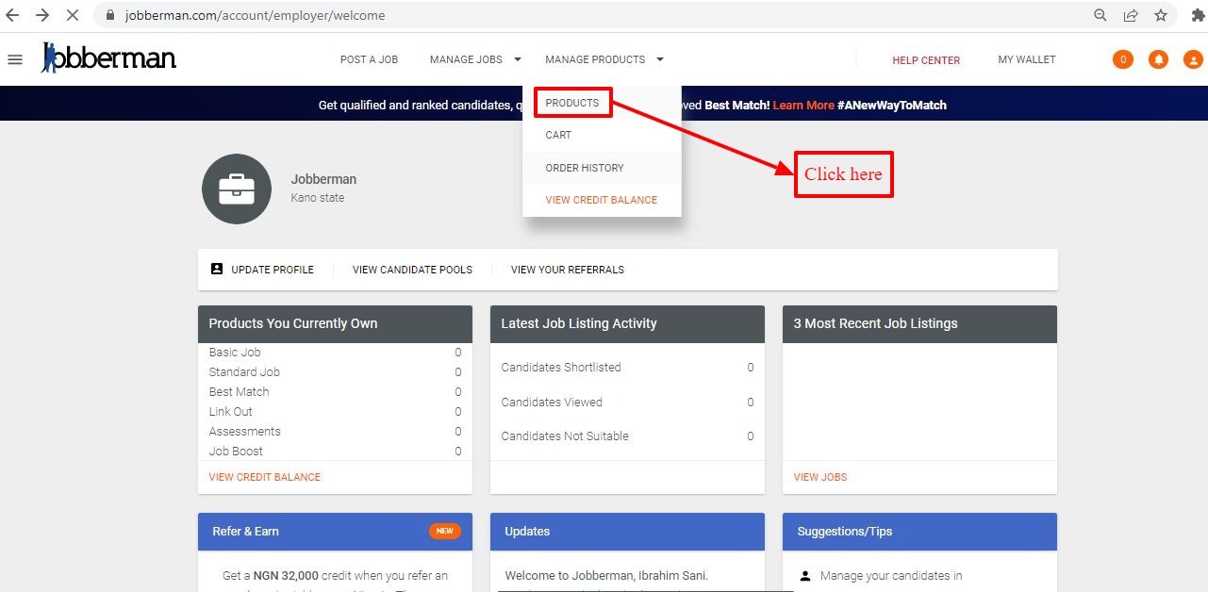1208x592 pixels.
Task: Choose View Credit Balance in the dropdown
Action: coord(602,200)
